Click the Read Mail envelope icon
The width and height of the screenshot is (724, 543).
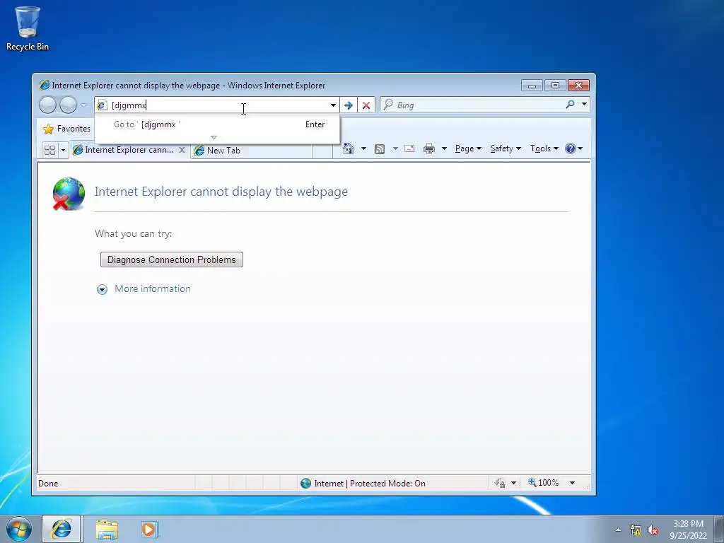pyautogui.click(x=409, y=148)
